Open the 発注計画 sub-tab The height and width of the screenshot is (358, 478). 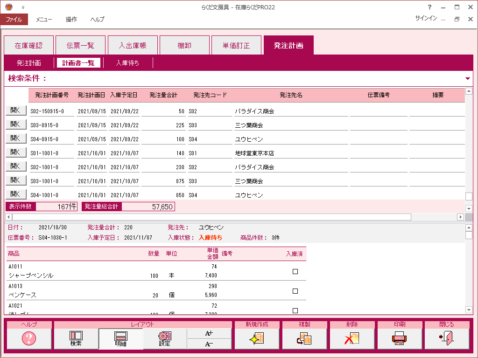click(x=29, y=63)
